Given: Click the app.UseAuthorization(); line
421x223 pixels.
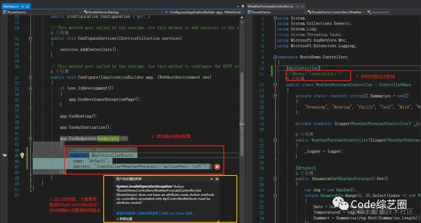Looking at the screenshot, I should (x=86, y=127).
